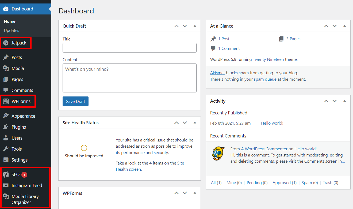Screen dimensions: 353x209
Task: Open the Settings menu label
Action: pyautogui.click(x=20, y=160)
